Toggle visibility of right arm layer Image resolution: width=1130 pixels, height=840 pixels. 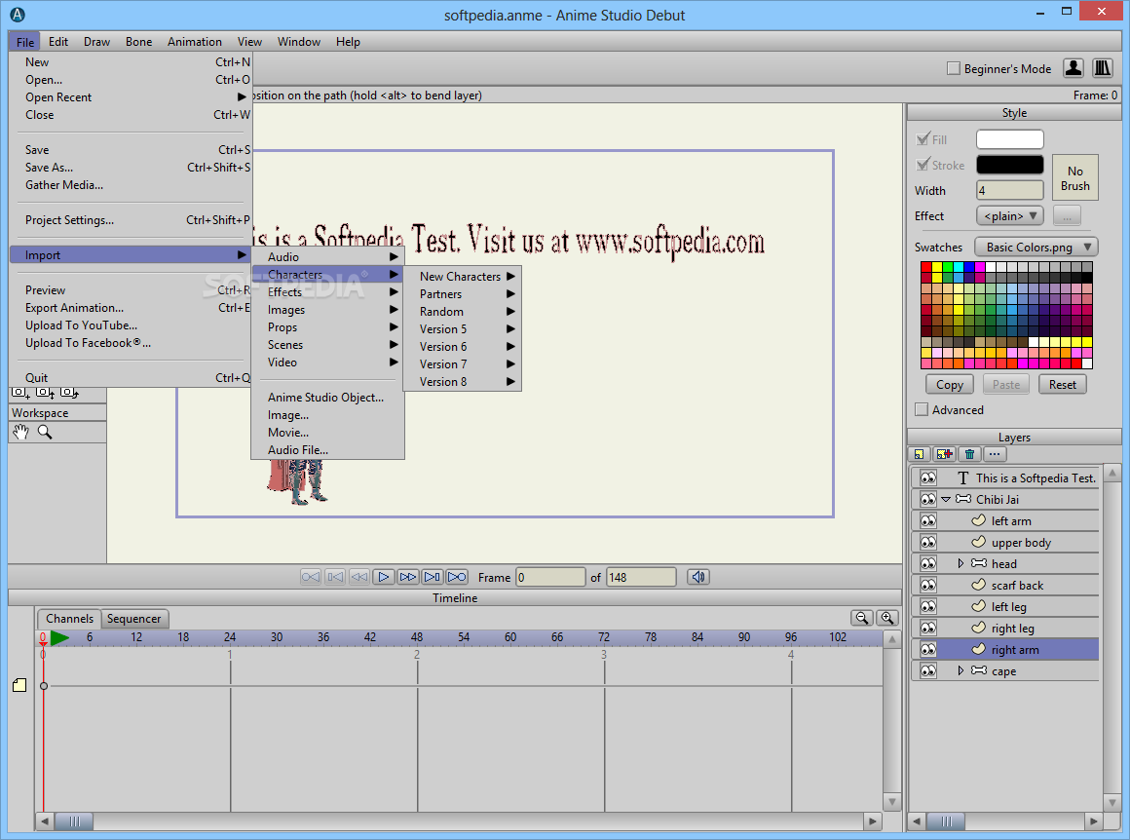click(928, 650)
